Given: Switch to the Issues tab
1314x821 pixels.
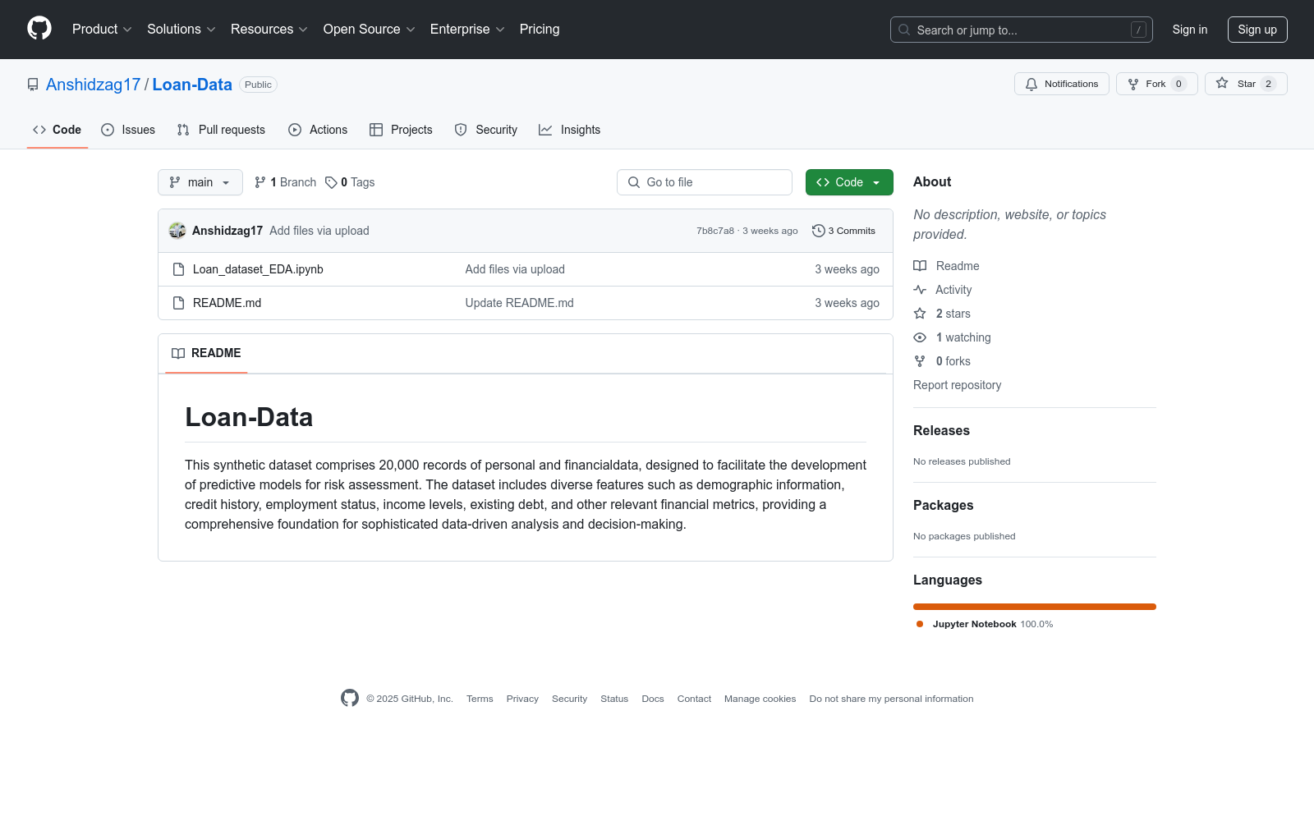Looking at the screenshot, I should (x=128, y=130).
